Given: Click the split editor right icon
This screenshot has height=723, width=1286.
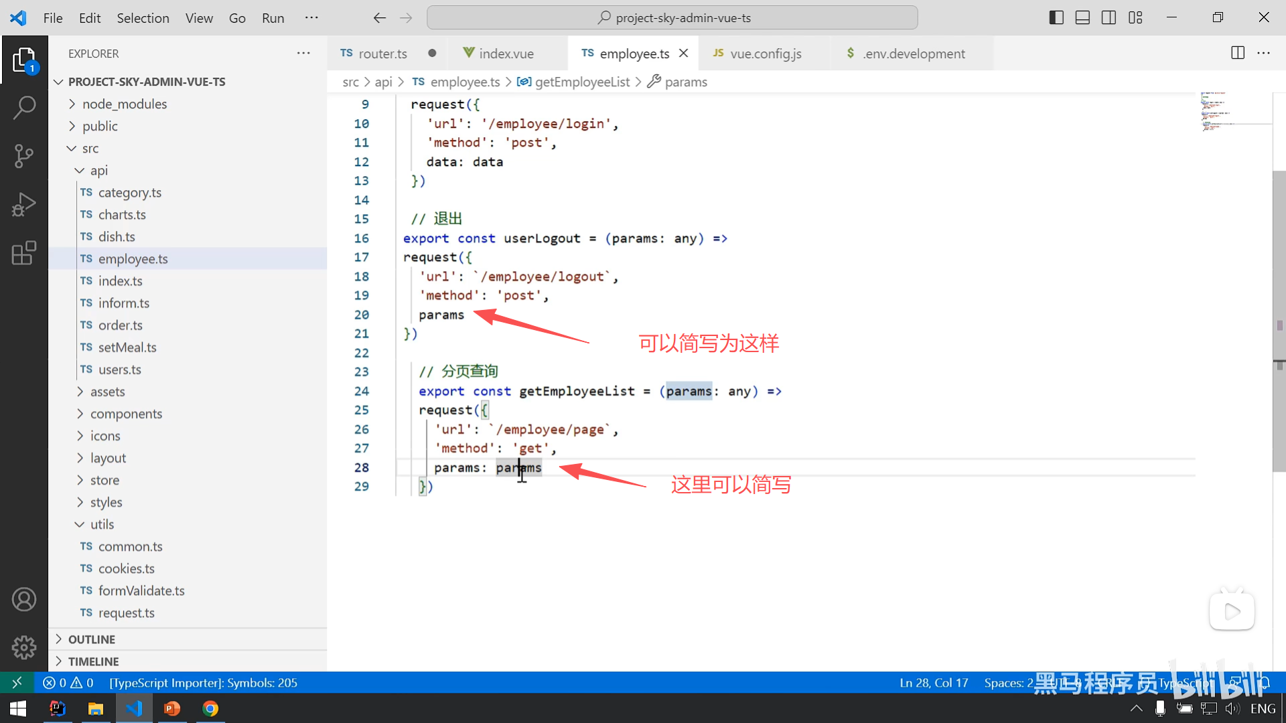Looking at the screenshot, I should (1237, 53).
